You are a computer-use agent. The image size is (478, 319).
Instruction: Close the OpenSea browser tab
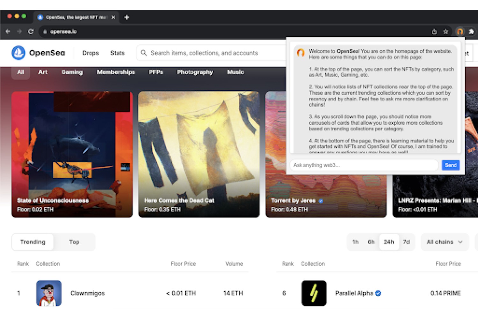pos(113,17)
